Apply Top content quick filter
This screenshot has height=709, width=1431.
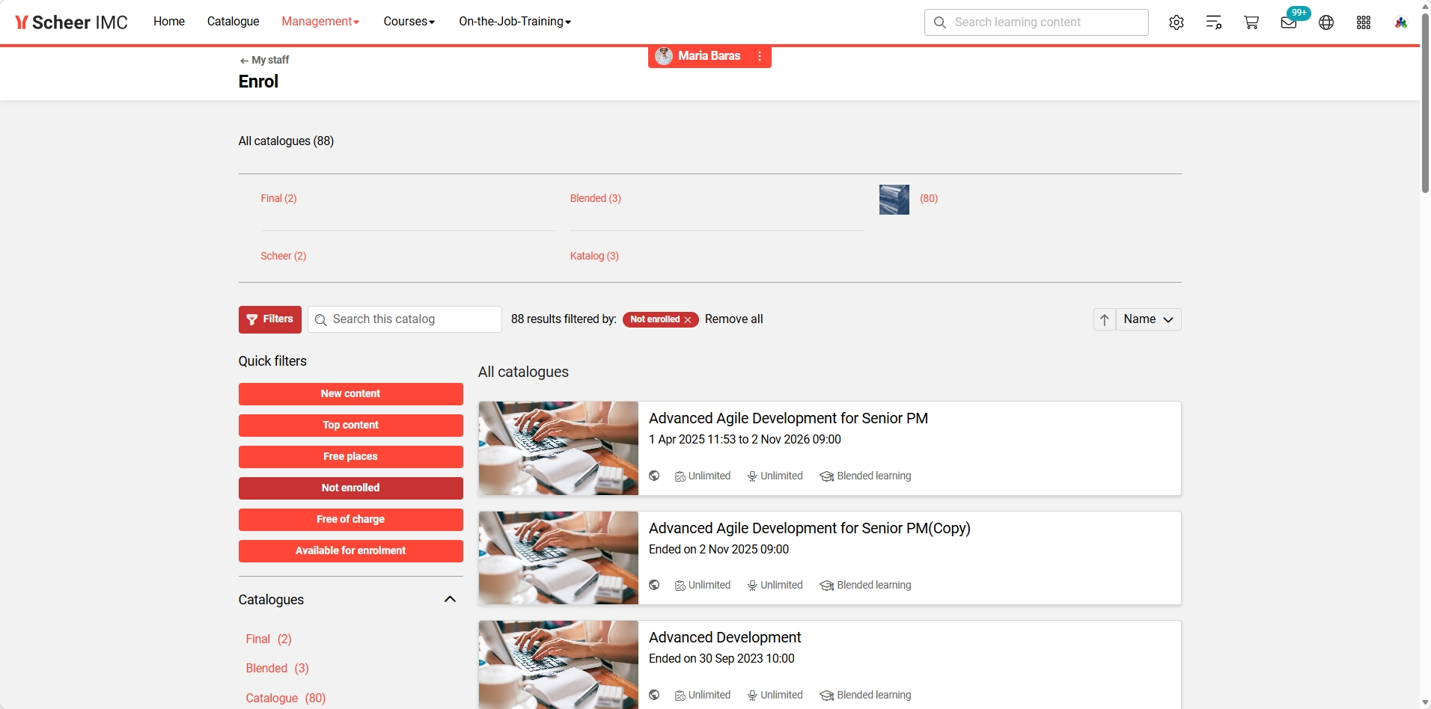(x=351, y=426)
